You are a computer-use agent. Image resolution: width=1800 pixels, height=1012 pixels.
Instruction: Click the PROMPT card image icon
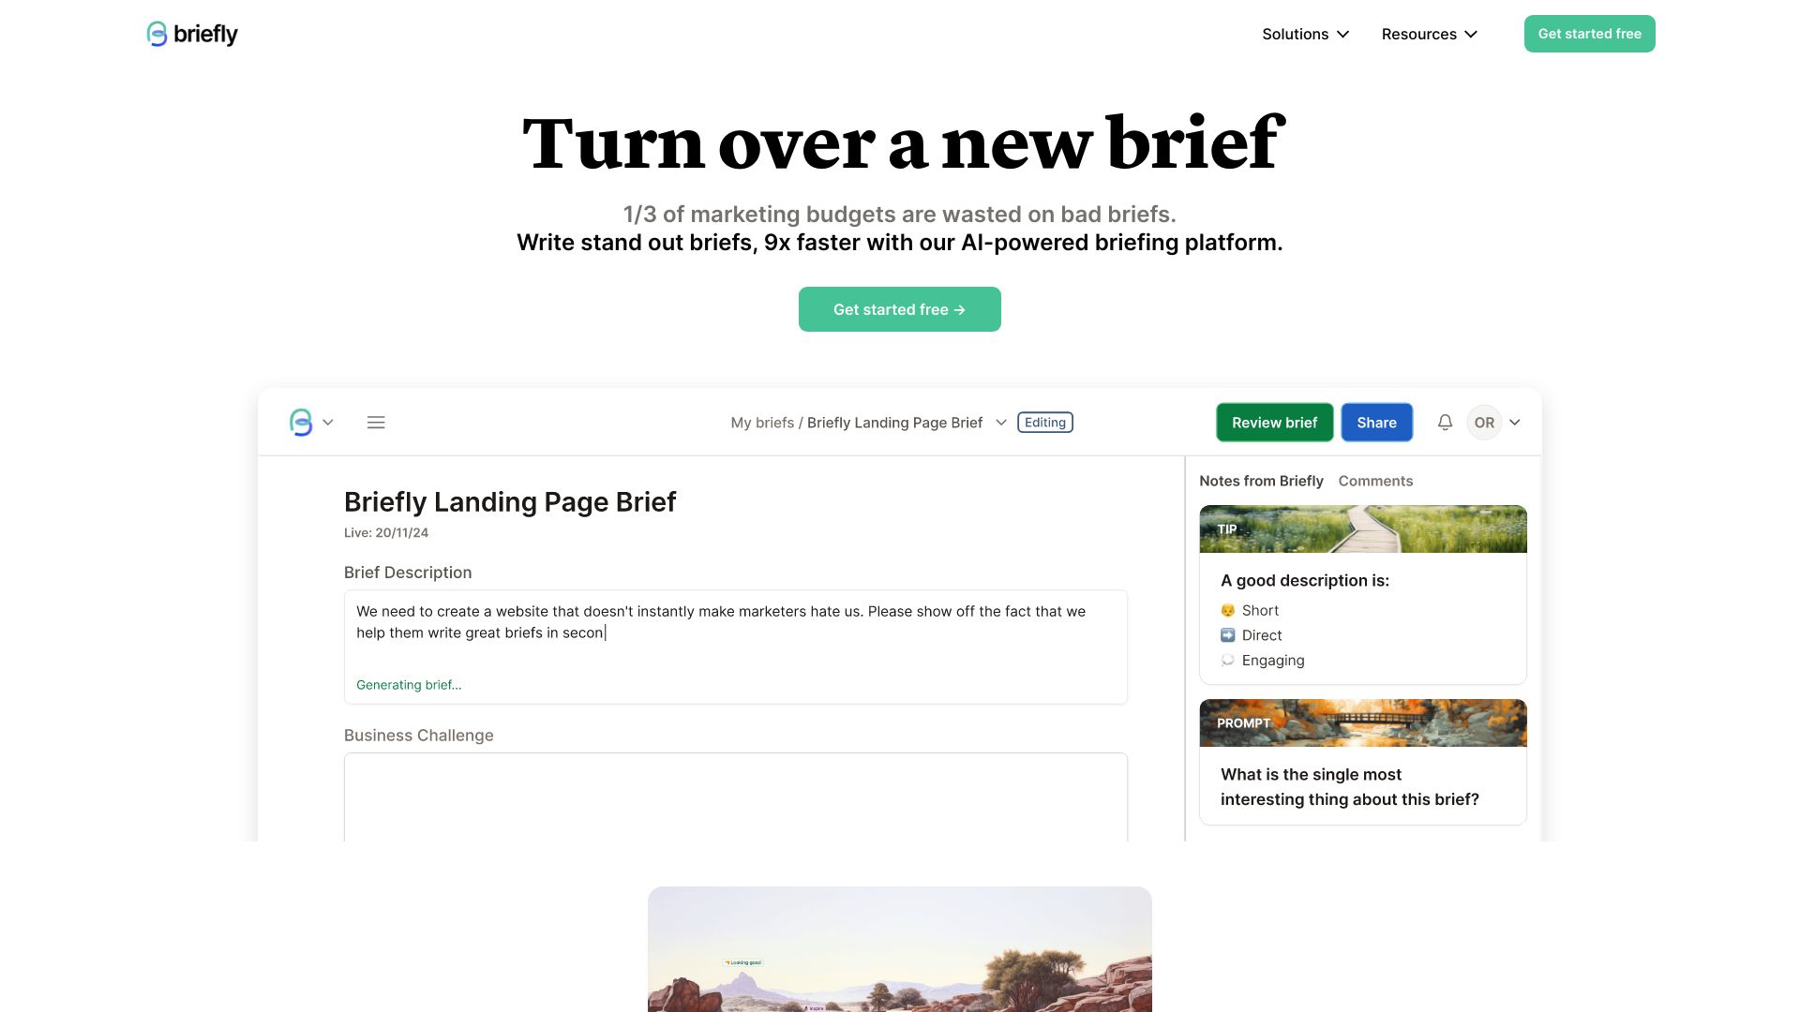tap(1362, 722)
